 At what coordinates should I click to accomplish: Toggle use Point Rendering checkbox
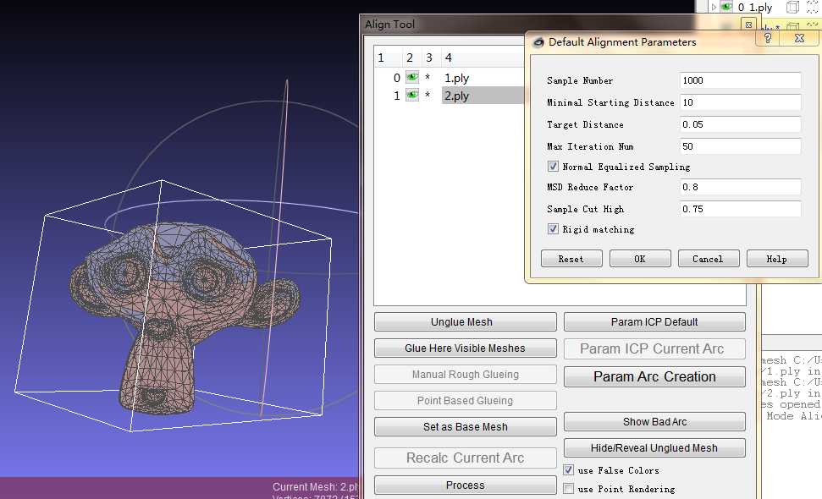click(568, 489)
